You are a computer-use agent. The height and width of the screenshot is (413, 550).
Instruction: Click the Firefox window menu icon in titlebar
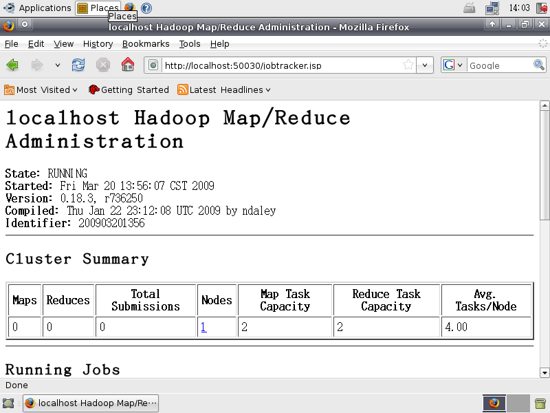coord(8,25)
